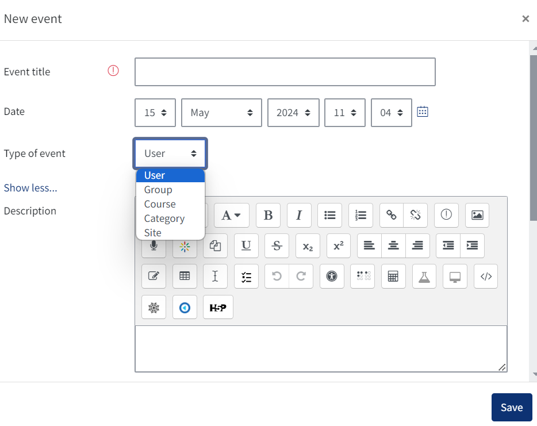This screenshot has width=537, height=426.
Task: Click inside the Description text area
Action: pos(321,348)
